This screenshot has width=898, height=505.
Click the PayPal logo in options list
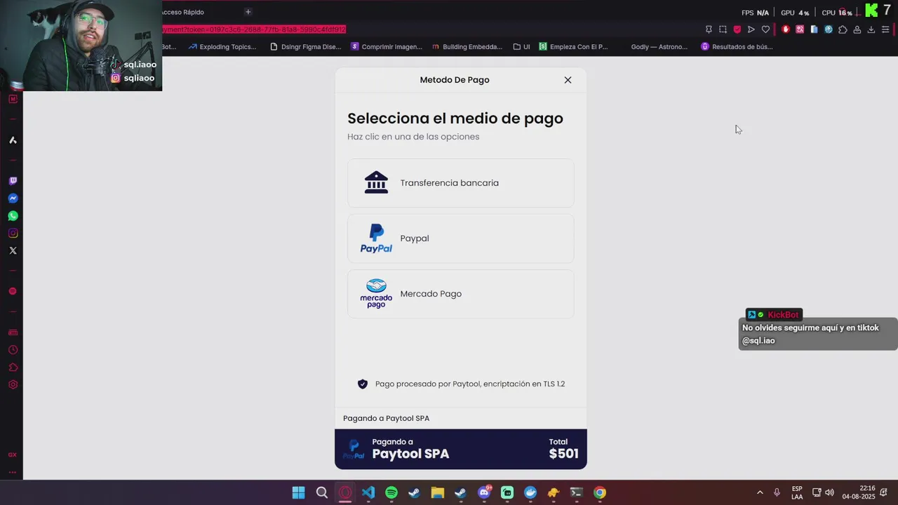point(376,238)
